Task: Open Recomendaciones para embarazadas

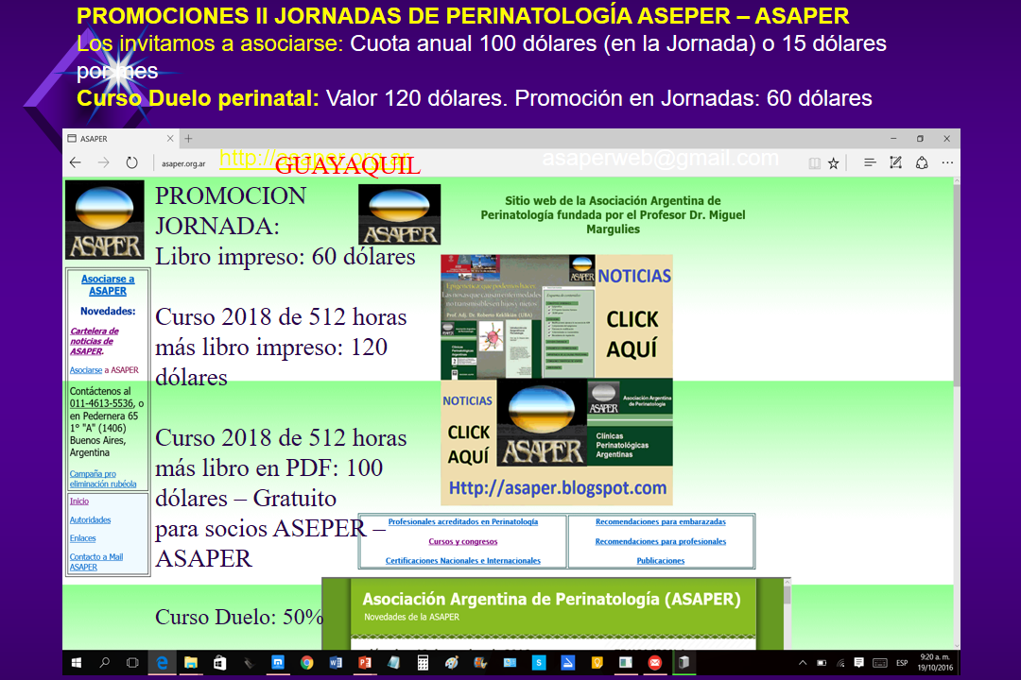Action: coord(660,522)
